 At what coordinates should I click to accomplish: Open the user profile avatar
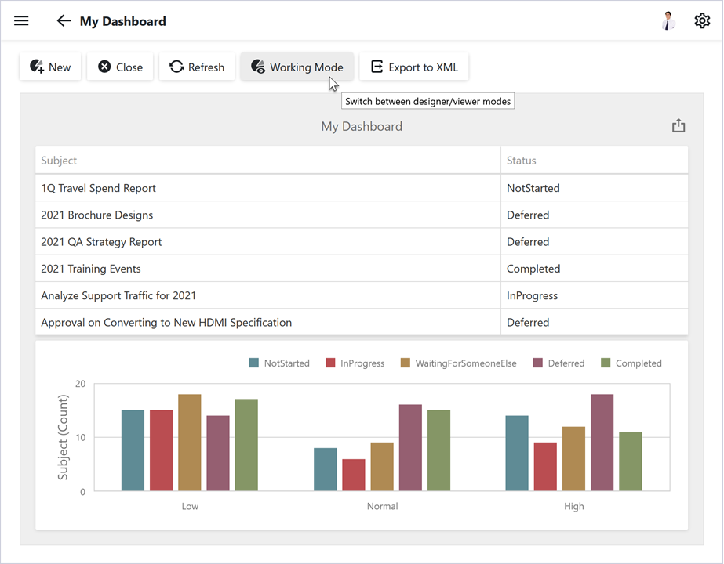pos(668,20)
